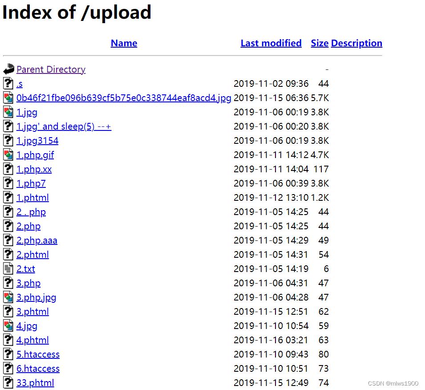Click the unknown-file icon beside 3.phtml
This screenshot has height=390, width=425.
tap(8, 311)
